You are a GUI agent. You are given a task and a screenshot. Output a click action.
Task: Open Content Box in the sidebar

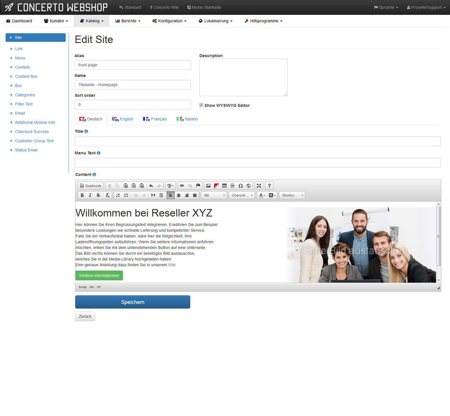pyautogui.click(x=26, y=77)
